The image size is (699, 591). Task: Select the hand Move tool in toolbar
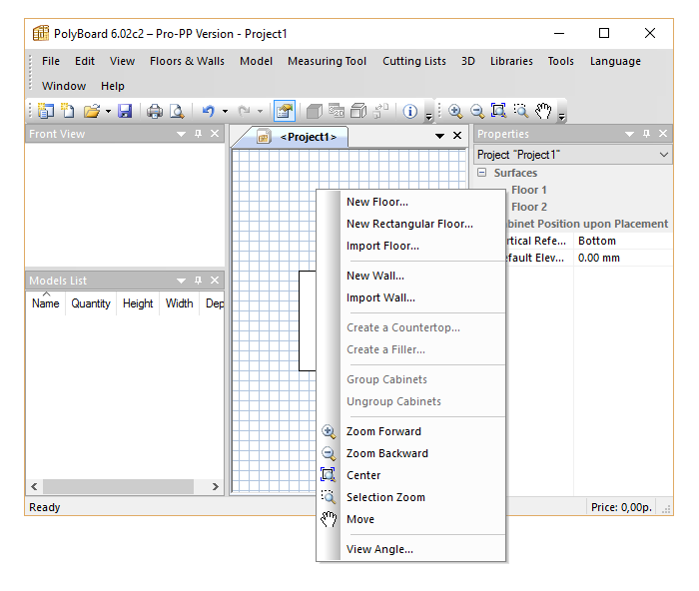click(543, 112)
